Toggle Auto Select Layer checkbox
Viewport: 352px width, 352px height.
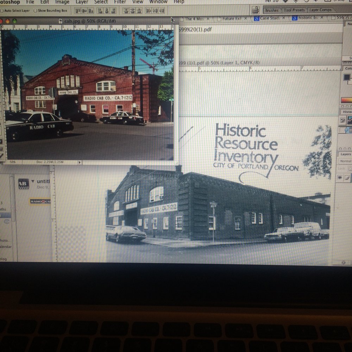(x=2, y=11)
